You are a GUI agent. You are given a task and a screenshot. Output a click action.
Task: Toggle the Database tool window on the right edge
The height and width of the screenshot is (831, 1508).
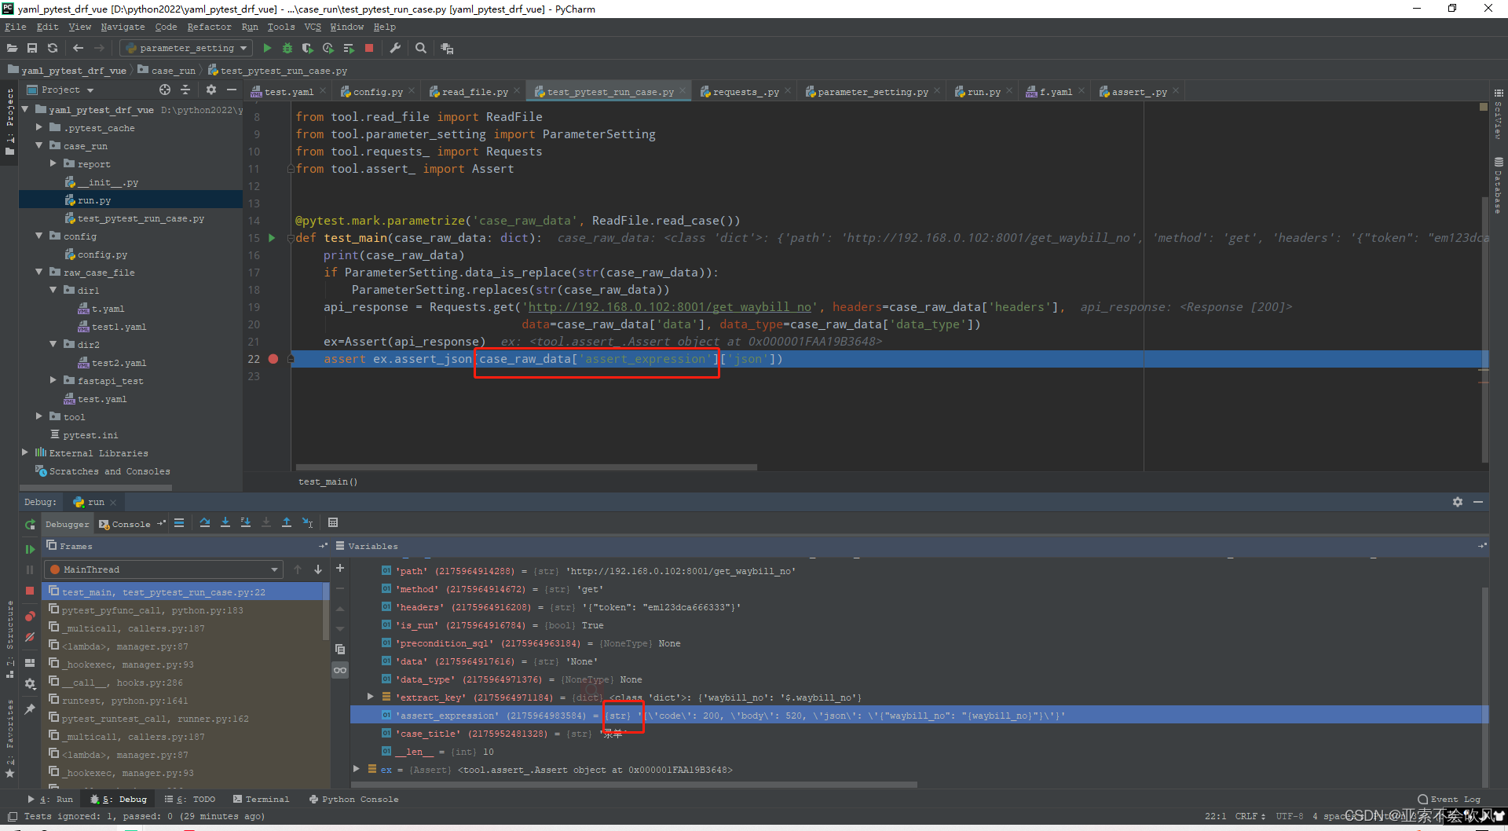(1499, 185)
